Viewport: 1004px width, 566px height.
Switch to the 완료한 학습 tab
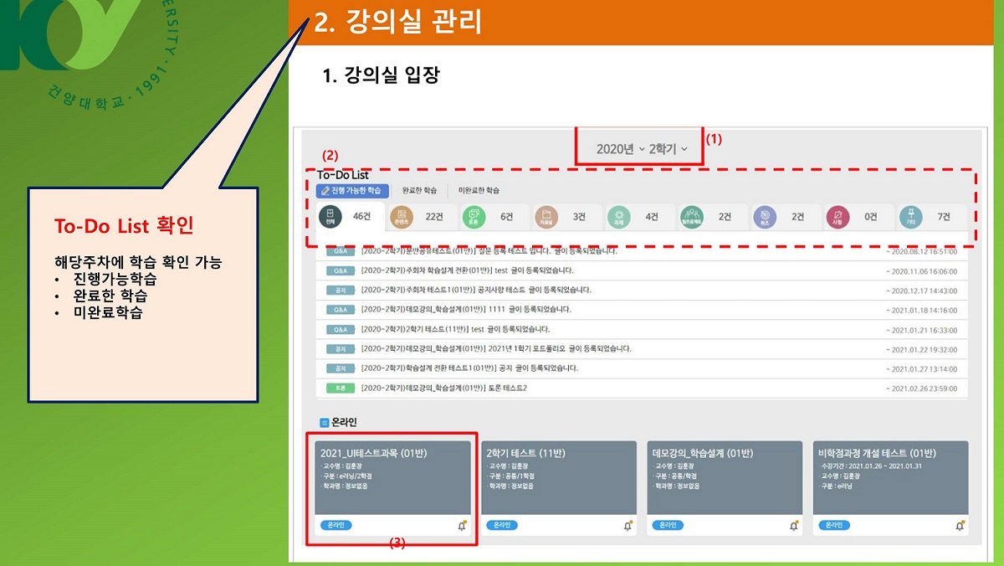[419, 191]
